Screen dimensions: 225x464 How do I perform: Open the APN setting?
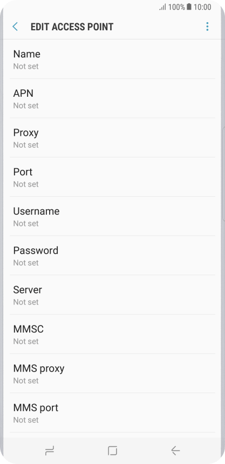[x=112, y=98]
